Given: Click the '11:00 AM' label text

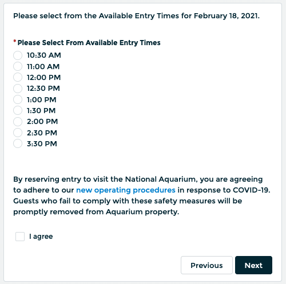Looking at the screenshot, I should (43, 66).
